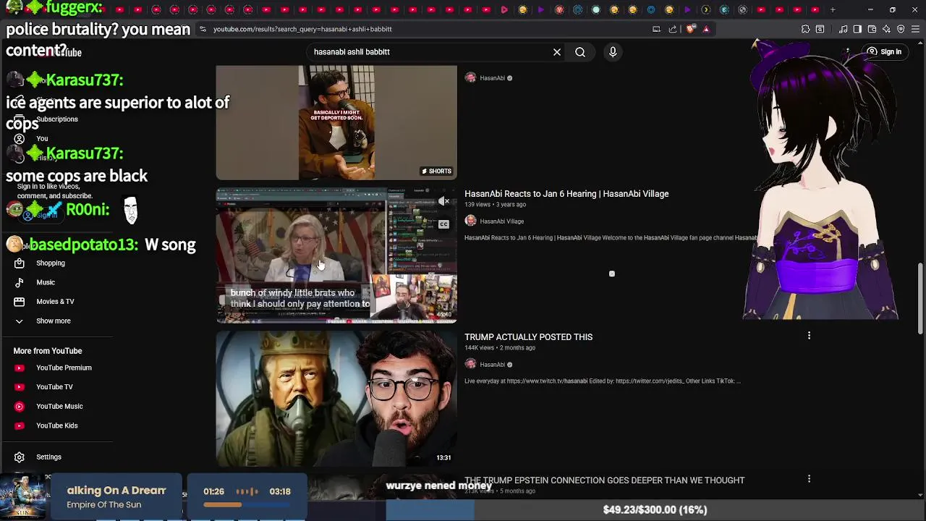Viewport: 926px width, 521px height.
Task: Click the Music note sidebar icon
Action: [20, 282]
